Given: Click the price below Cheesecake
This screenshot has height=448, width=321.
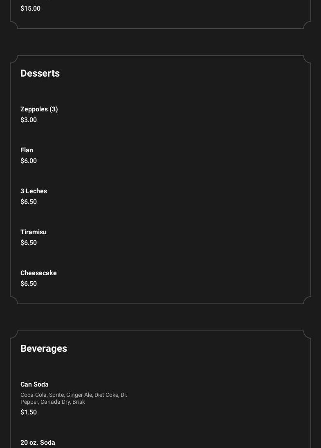Looking at the screenshot, I should click(x=29, y=284).
